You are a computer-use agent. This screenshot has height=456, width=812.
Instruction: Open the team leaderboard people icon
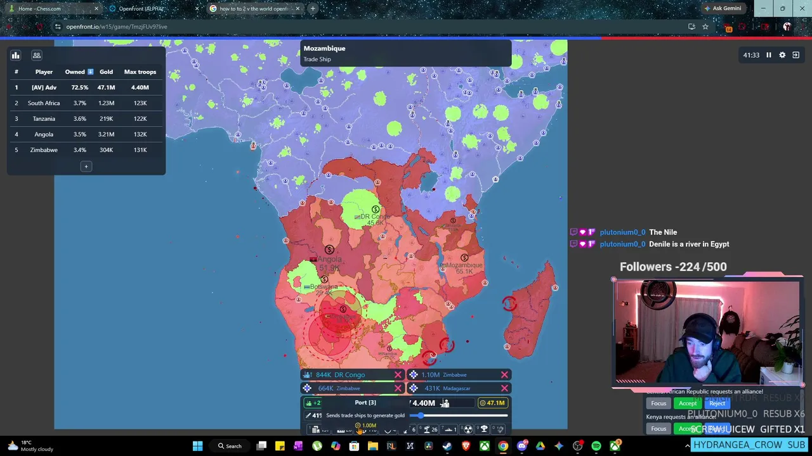click(x=37, y=55)
